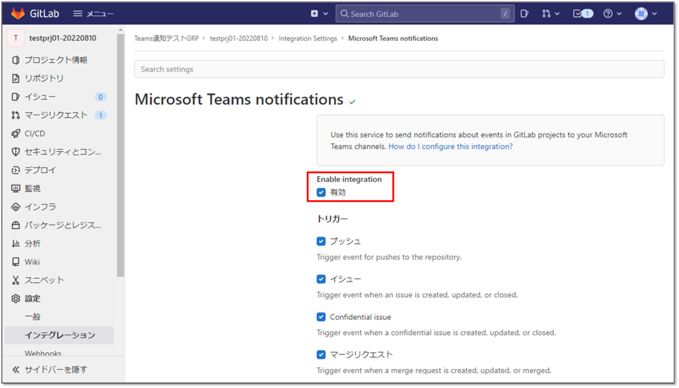
Task: Click the Wiki sidebar icon
Action: tap(15, 262)
